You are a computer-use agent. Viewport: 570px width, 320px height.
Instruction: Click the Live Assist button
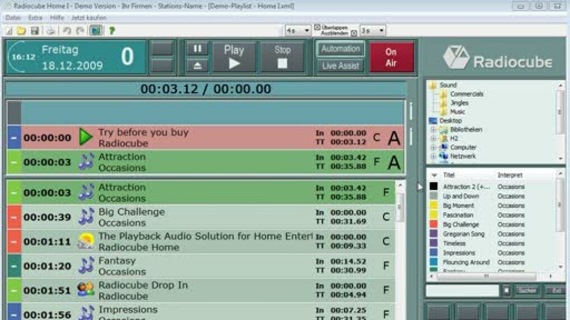(x=340, y=66)
